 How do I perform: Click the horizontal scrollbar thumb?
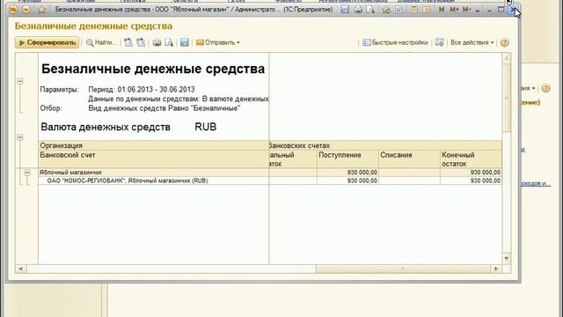click(403, 269)
